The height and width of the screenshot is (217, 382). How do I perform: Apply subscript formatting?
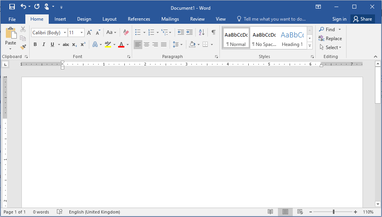[74, 44]
